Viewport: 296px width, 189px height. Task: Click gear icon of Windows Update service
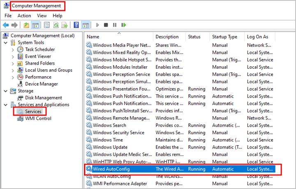(89, 147)
